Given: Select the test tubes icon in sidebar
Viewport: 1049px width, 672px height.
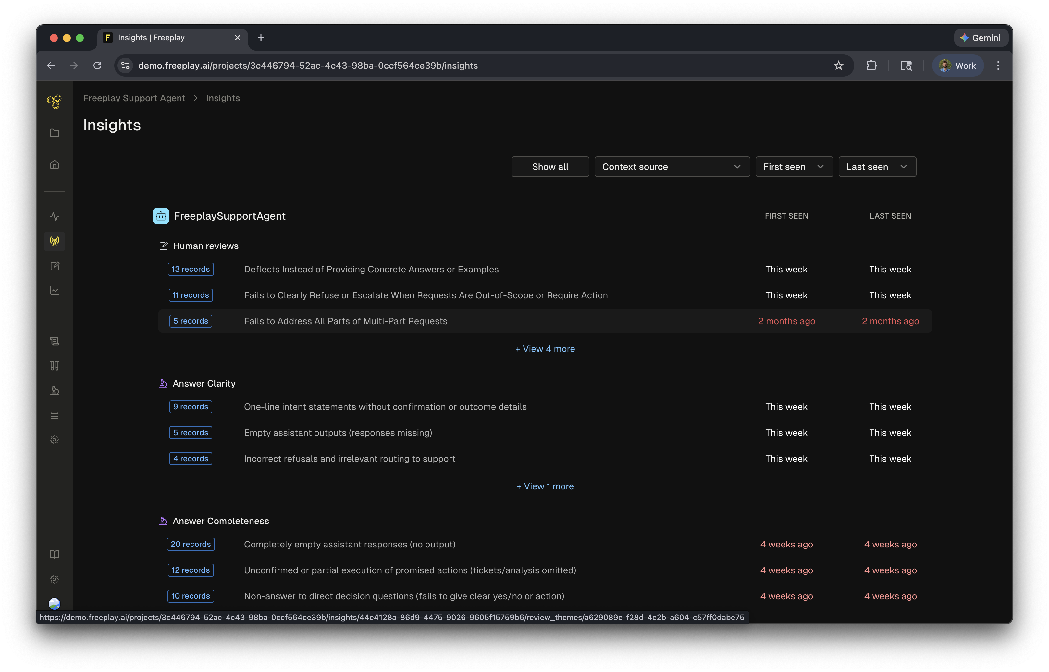Looking at the screenshot, I should click(55, 366).
